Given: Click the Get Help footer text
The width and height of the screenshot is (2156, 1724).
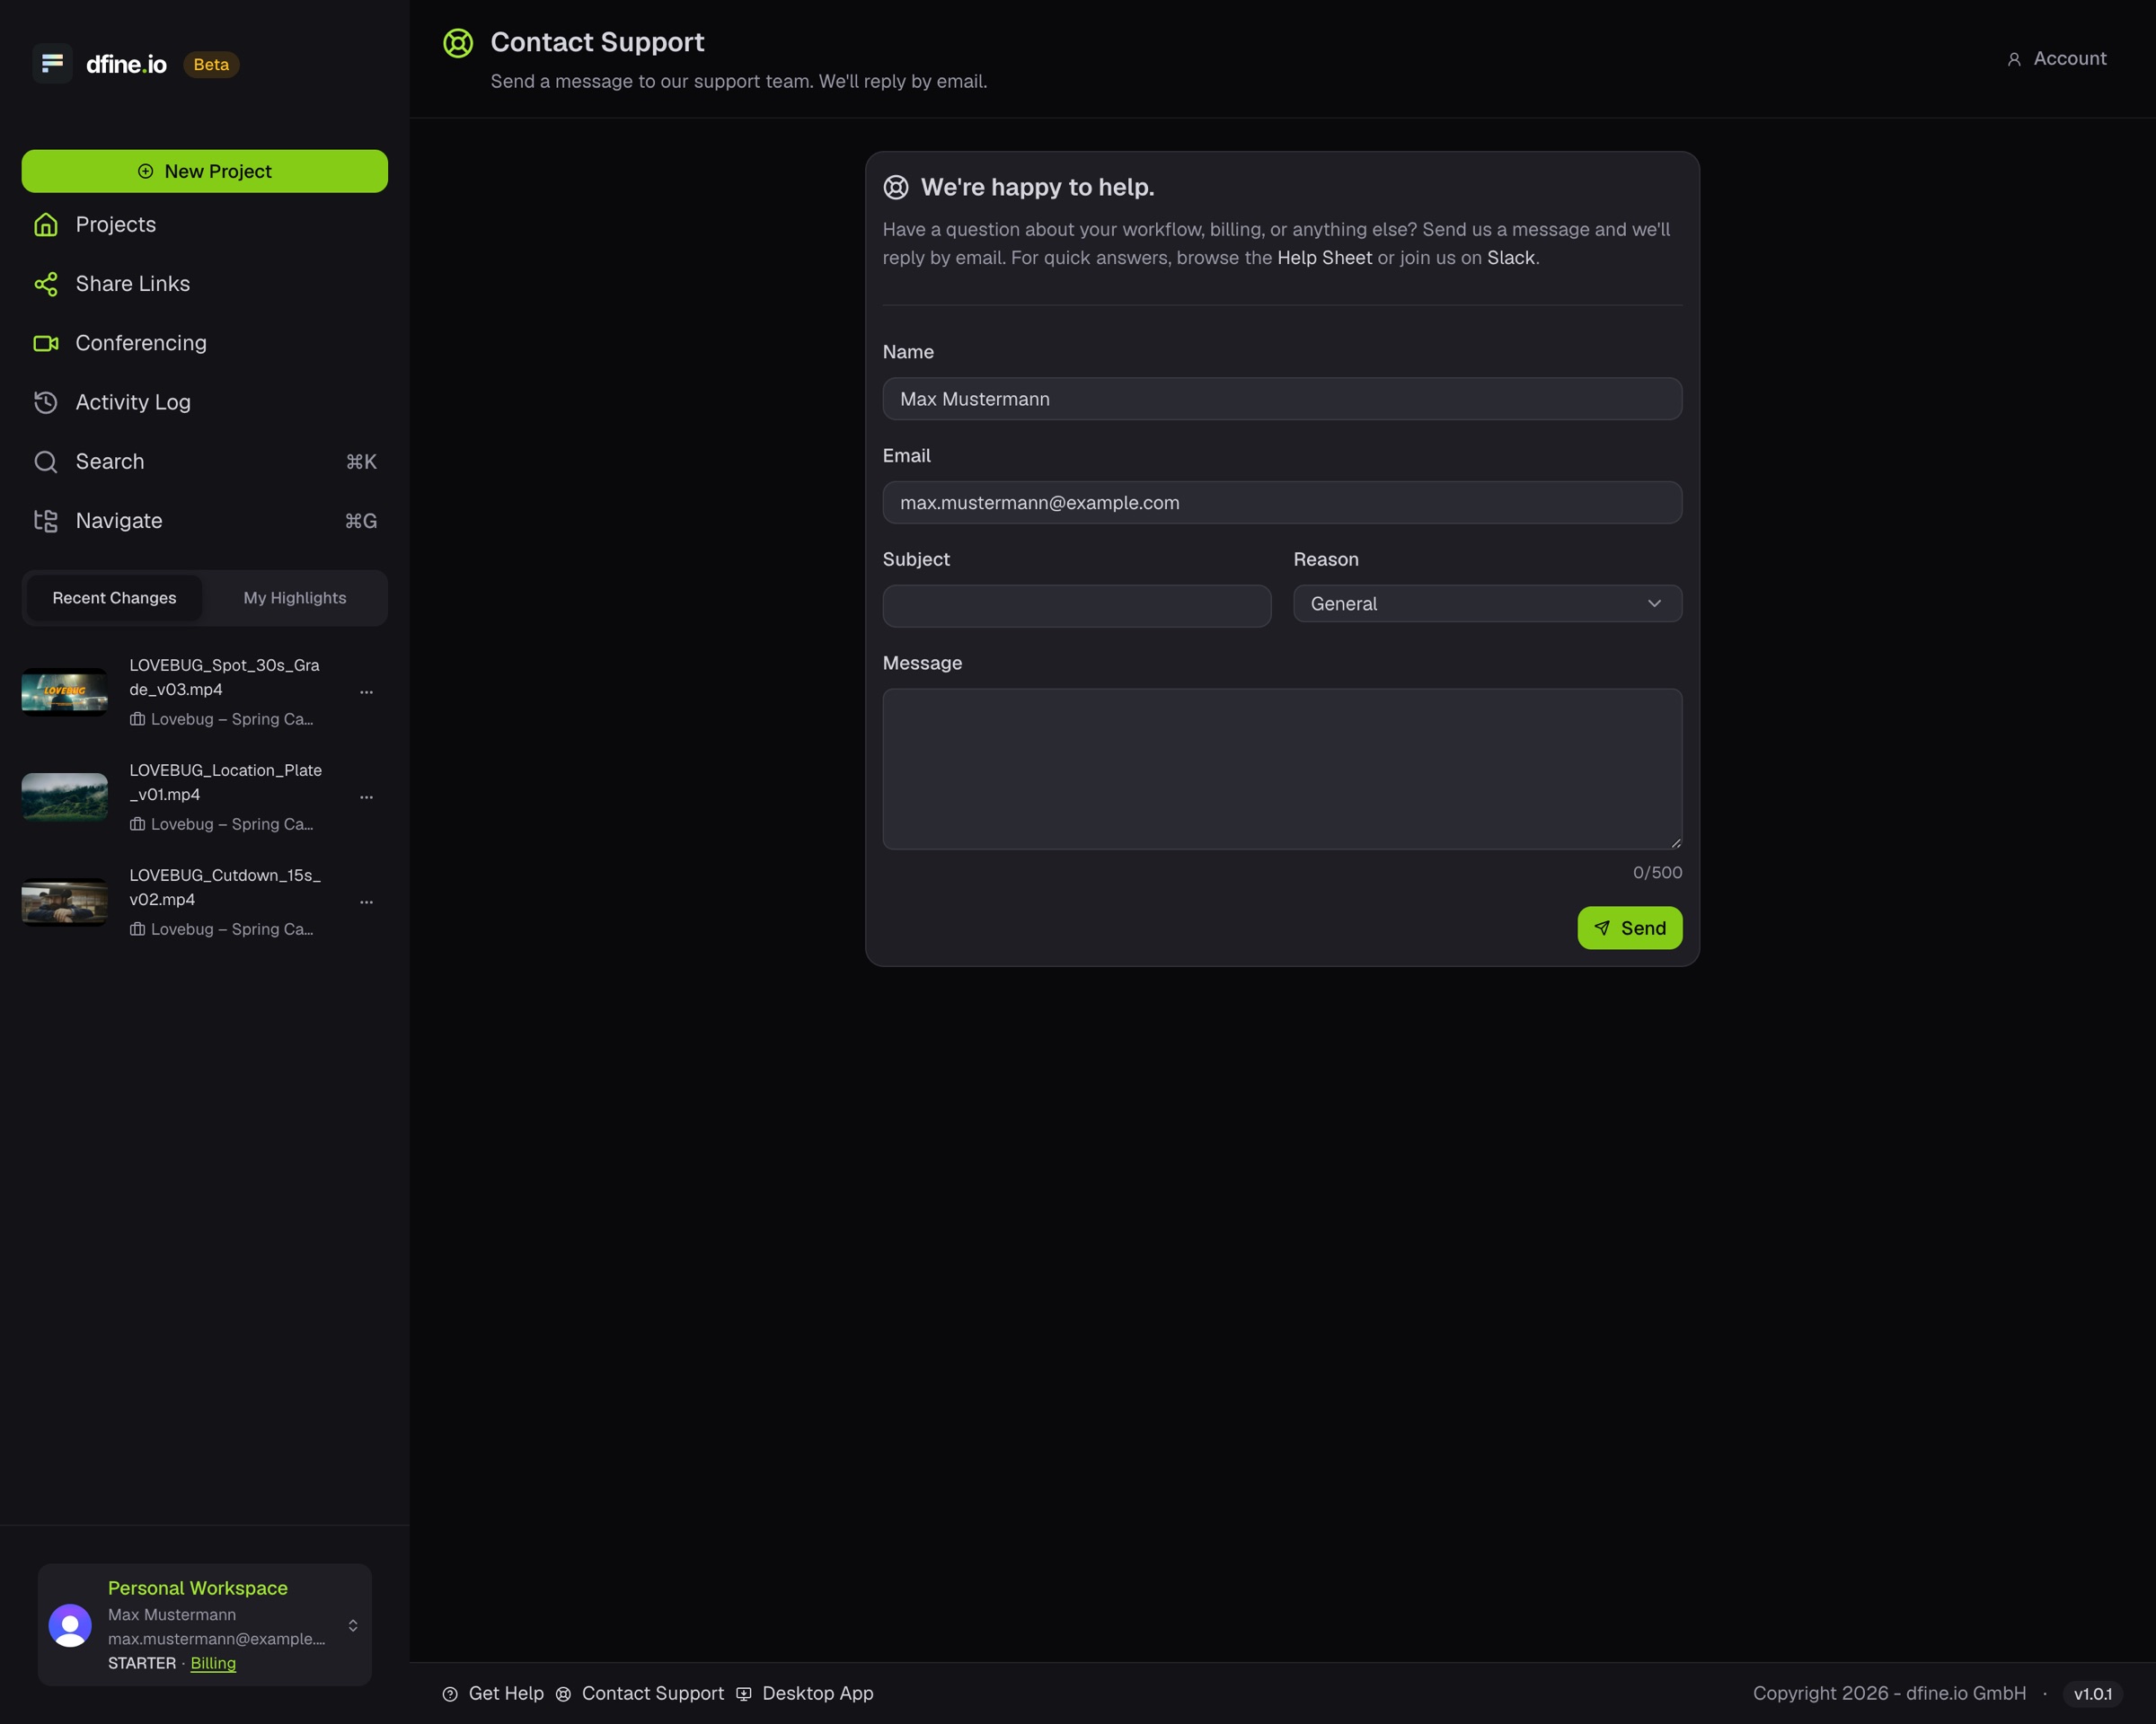Looking at the screenshot, I should [x=506, y=1693].
